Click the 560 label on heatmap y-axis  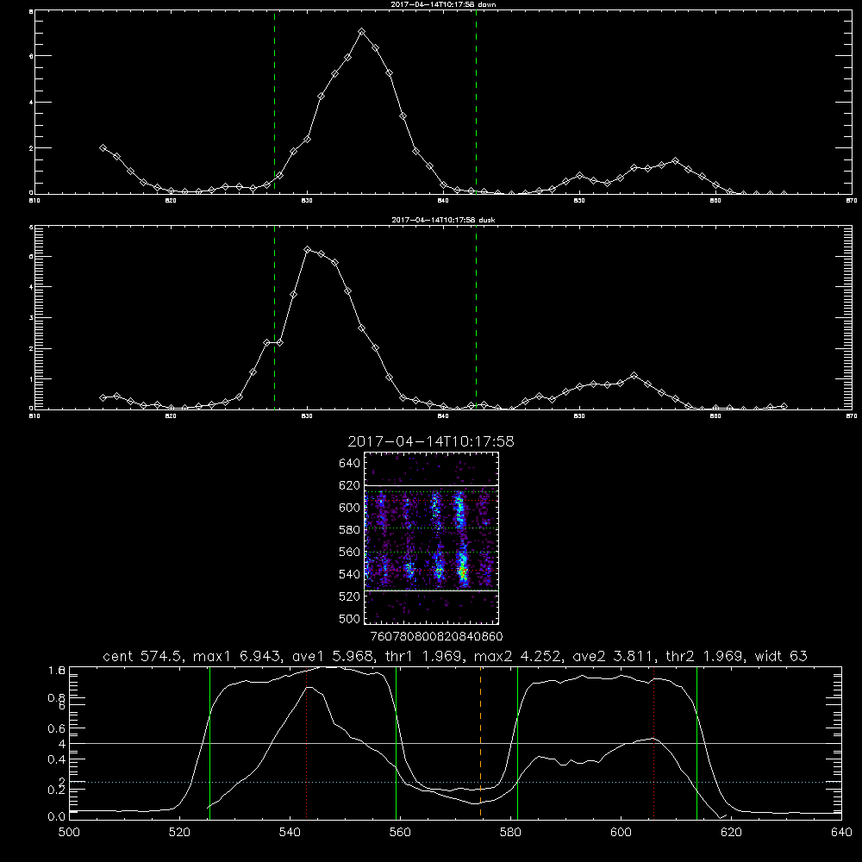(x=349, y=552)
